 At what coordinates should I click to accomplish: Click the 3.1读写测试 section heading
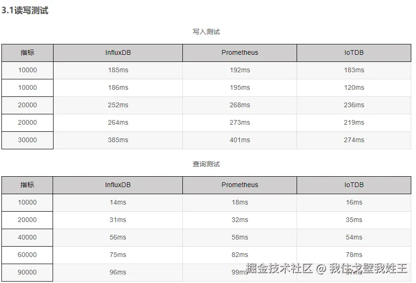click(x=25, y=10)
